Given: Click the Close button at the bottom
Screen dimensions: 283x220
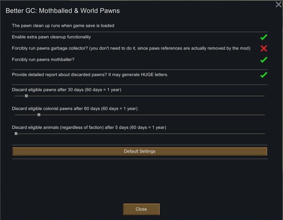Looking at the screenshot, I should pyautogui.click(x=141, y=209).
